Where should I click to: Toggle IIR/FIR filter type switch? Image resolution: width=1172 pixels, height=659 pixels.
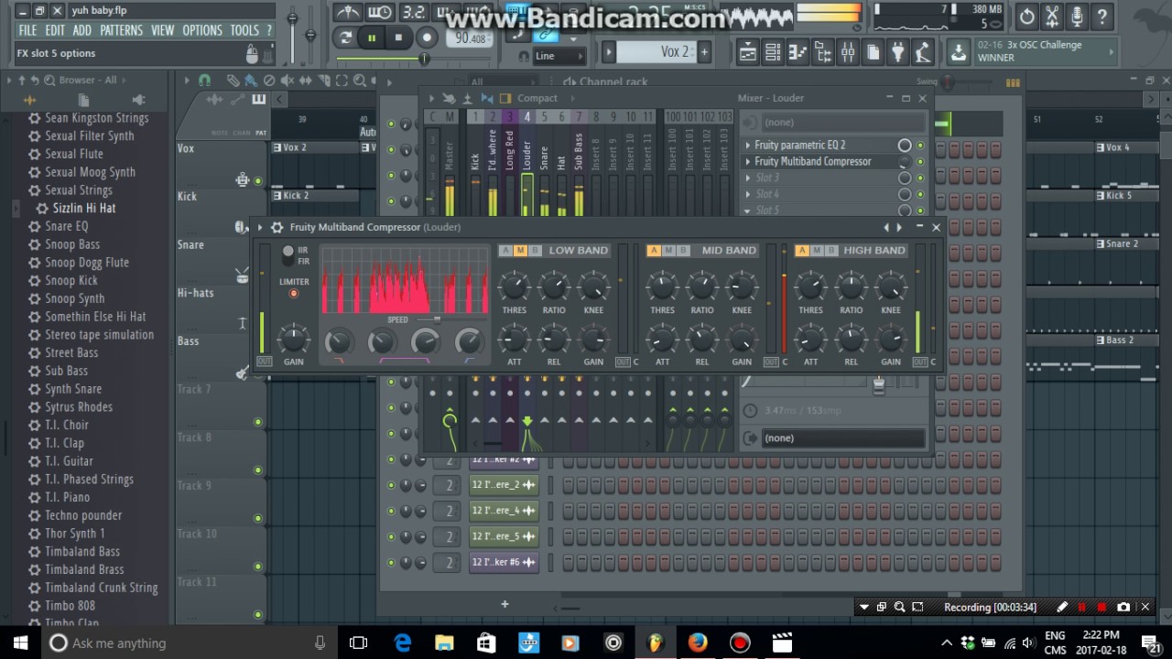pos(288,255)
